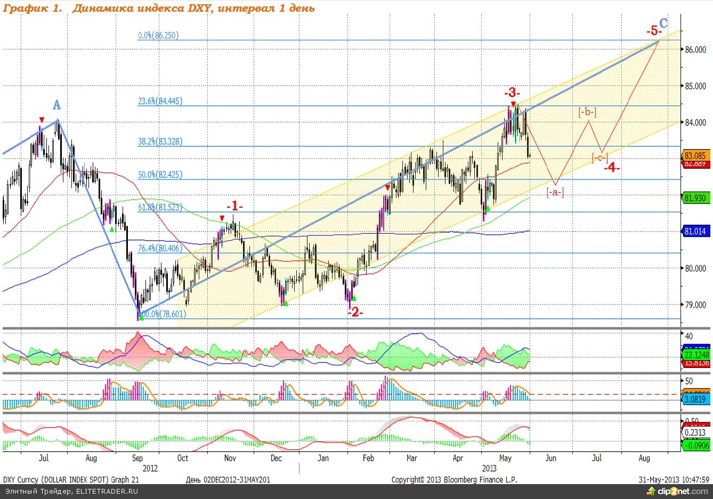The height and width of the screenshot is (499, 713).
Task: Click the [-b-] projected wave label
Action: pos(587,112)
